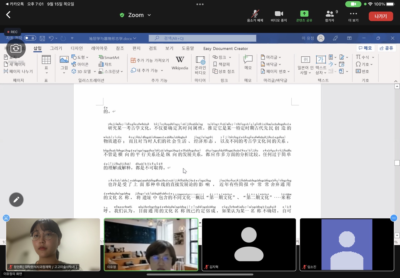Click the Share button in Word
Image resolution: width=400 pixels, height=278 pixels.
(x=386, y=48)
